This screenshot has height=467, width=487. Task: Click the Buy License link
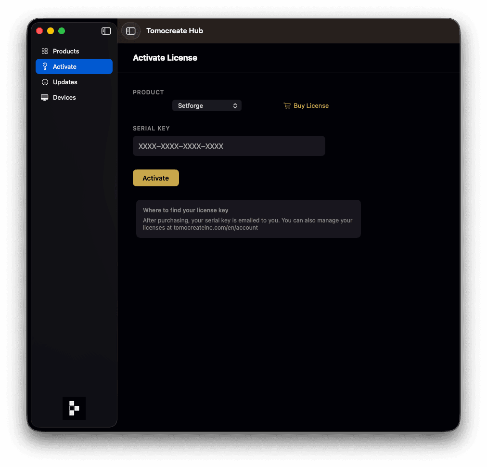pos(306,105)
